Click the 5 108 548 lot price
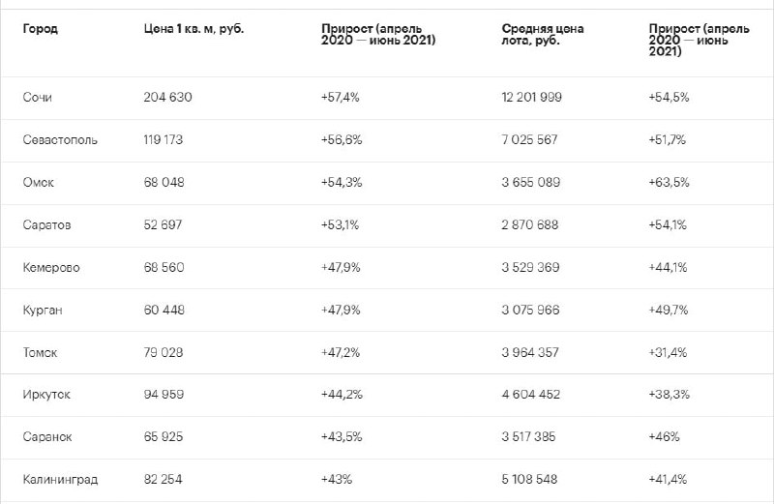 tap(529, 479)
